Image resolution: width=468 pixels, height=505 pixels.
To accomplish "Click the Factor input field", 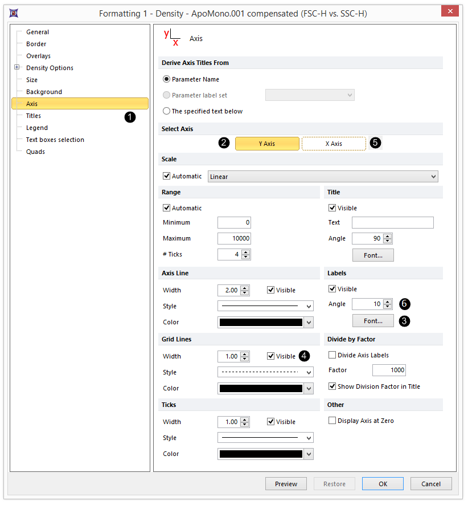I will (388, 369).
